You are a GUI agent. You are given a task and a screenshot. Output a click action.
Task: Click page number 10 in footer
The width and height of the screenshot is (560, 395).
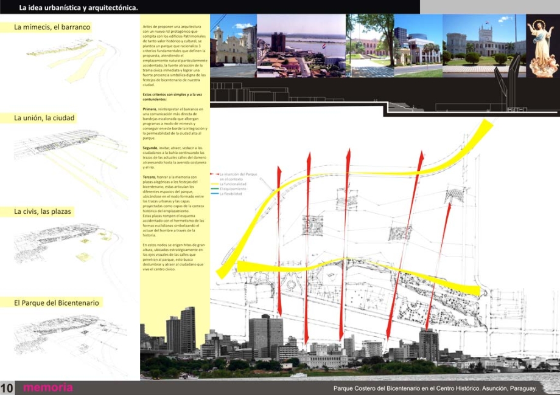pyautogui.click(x=7, y=388)
